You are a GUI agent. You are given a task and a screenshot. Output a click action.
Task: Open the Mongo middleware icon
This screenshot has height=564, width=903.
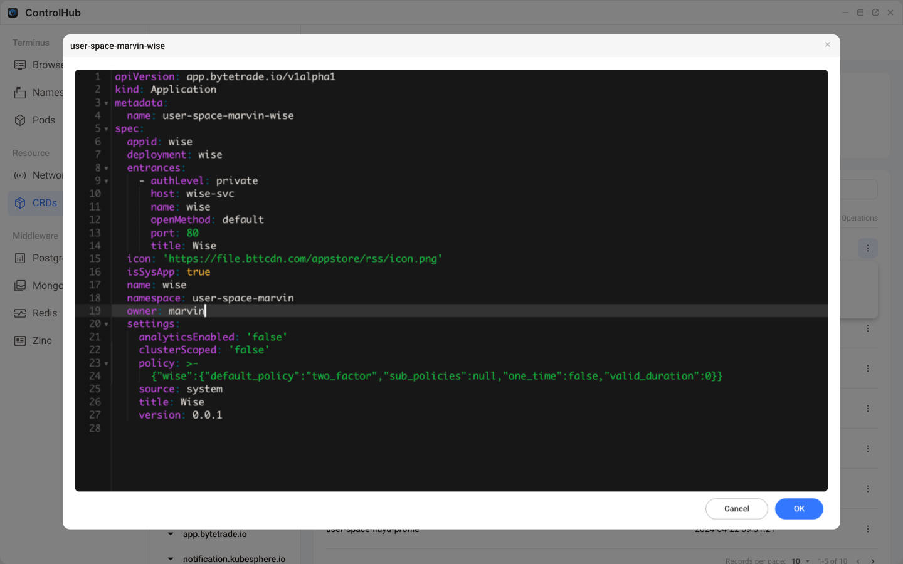point(20,286)
